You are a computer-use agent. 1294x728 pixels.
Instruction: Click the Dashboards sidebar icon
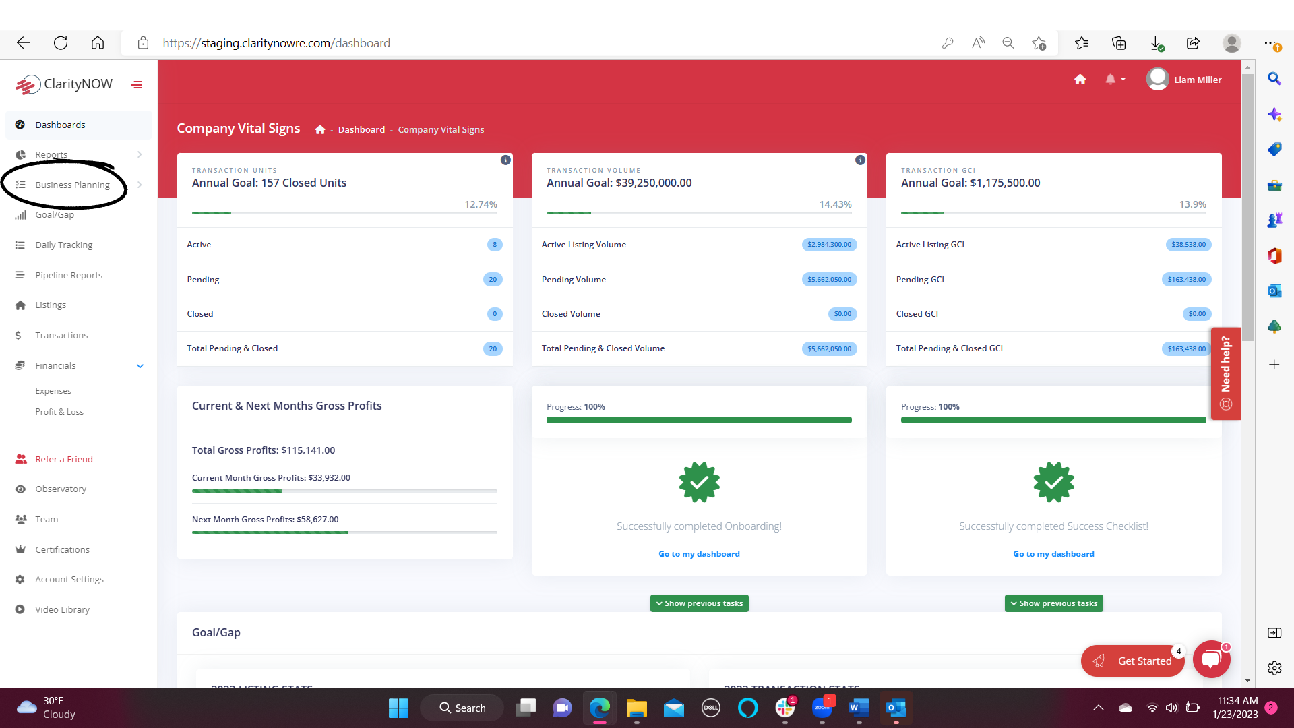[x=20, y=125]
